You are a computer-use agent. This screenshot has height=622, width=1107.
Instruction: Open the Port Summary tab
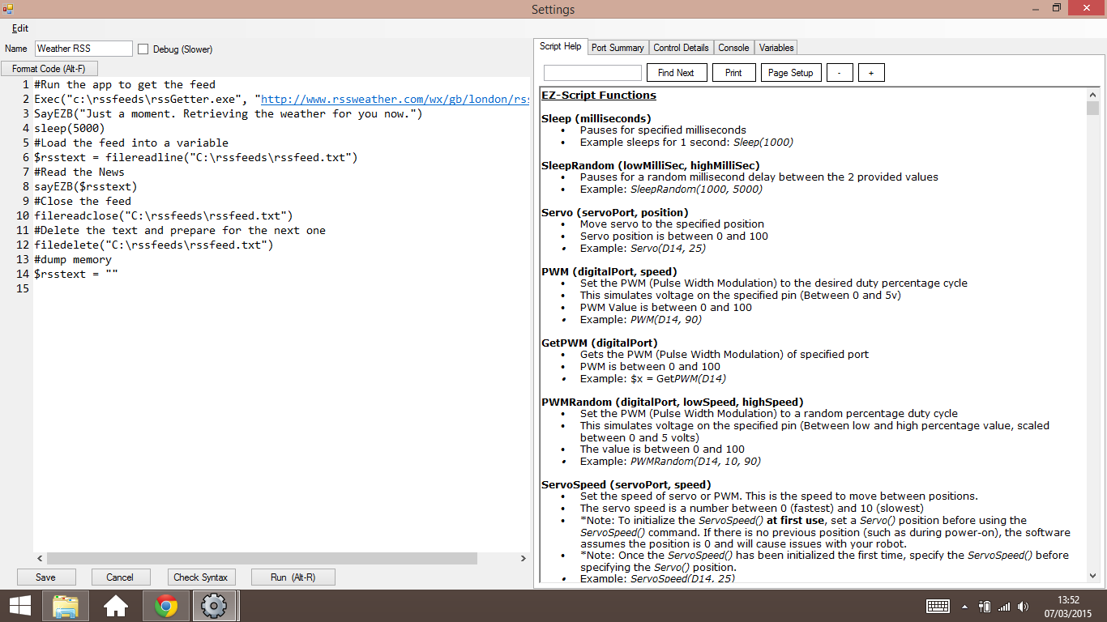point(618,47)
